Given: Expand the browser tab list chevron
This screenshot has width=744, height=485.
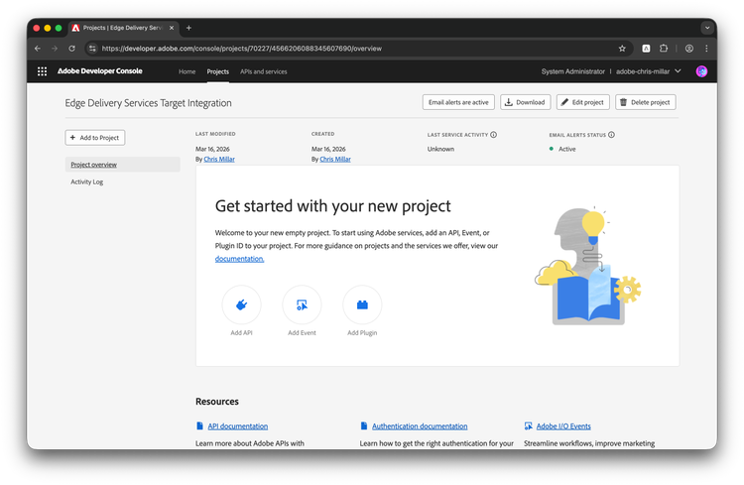Looking at the screenshot, I should (x=707, y=28).
